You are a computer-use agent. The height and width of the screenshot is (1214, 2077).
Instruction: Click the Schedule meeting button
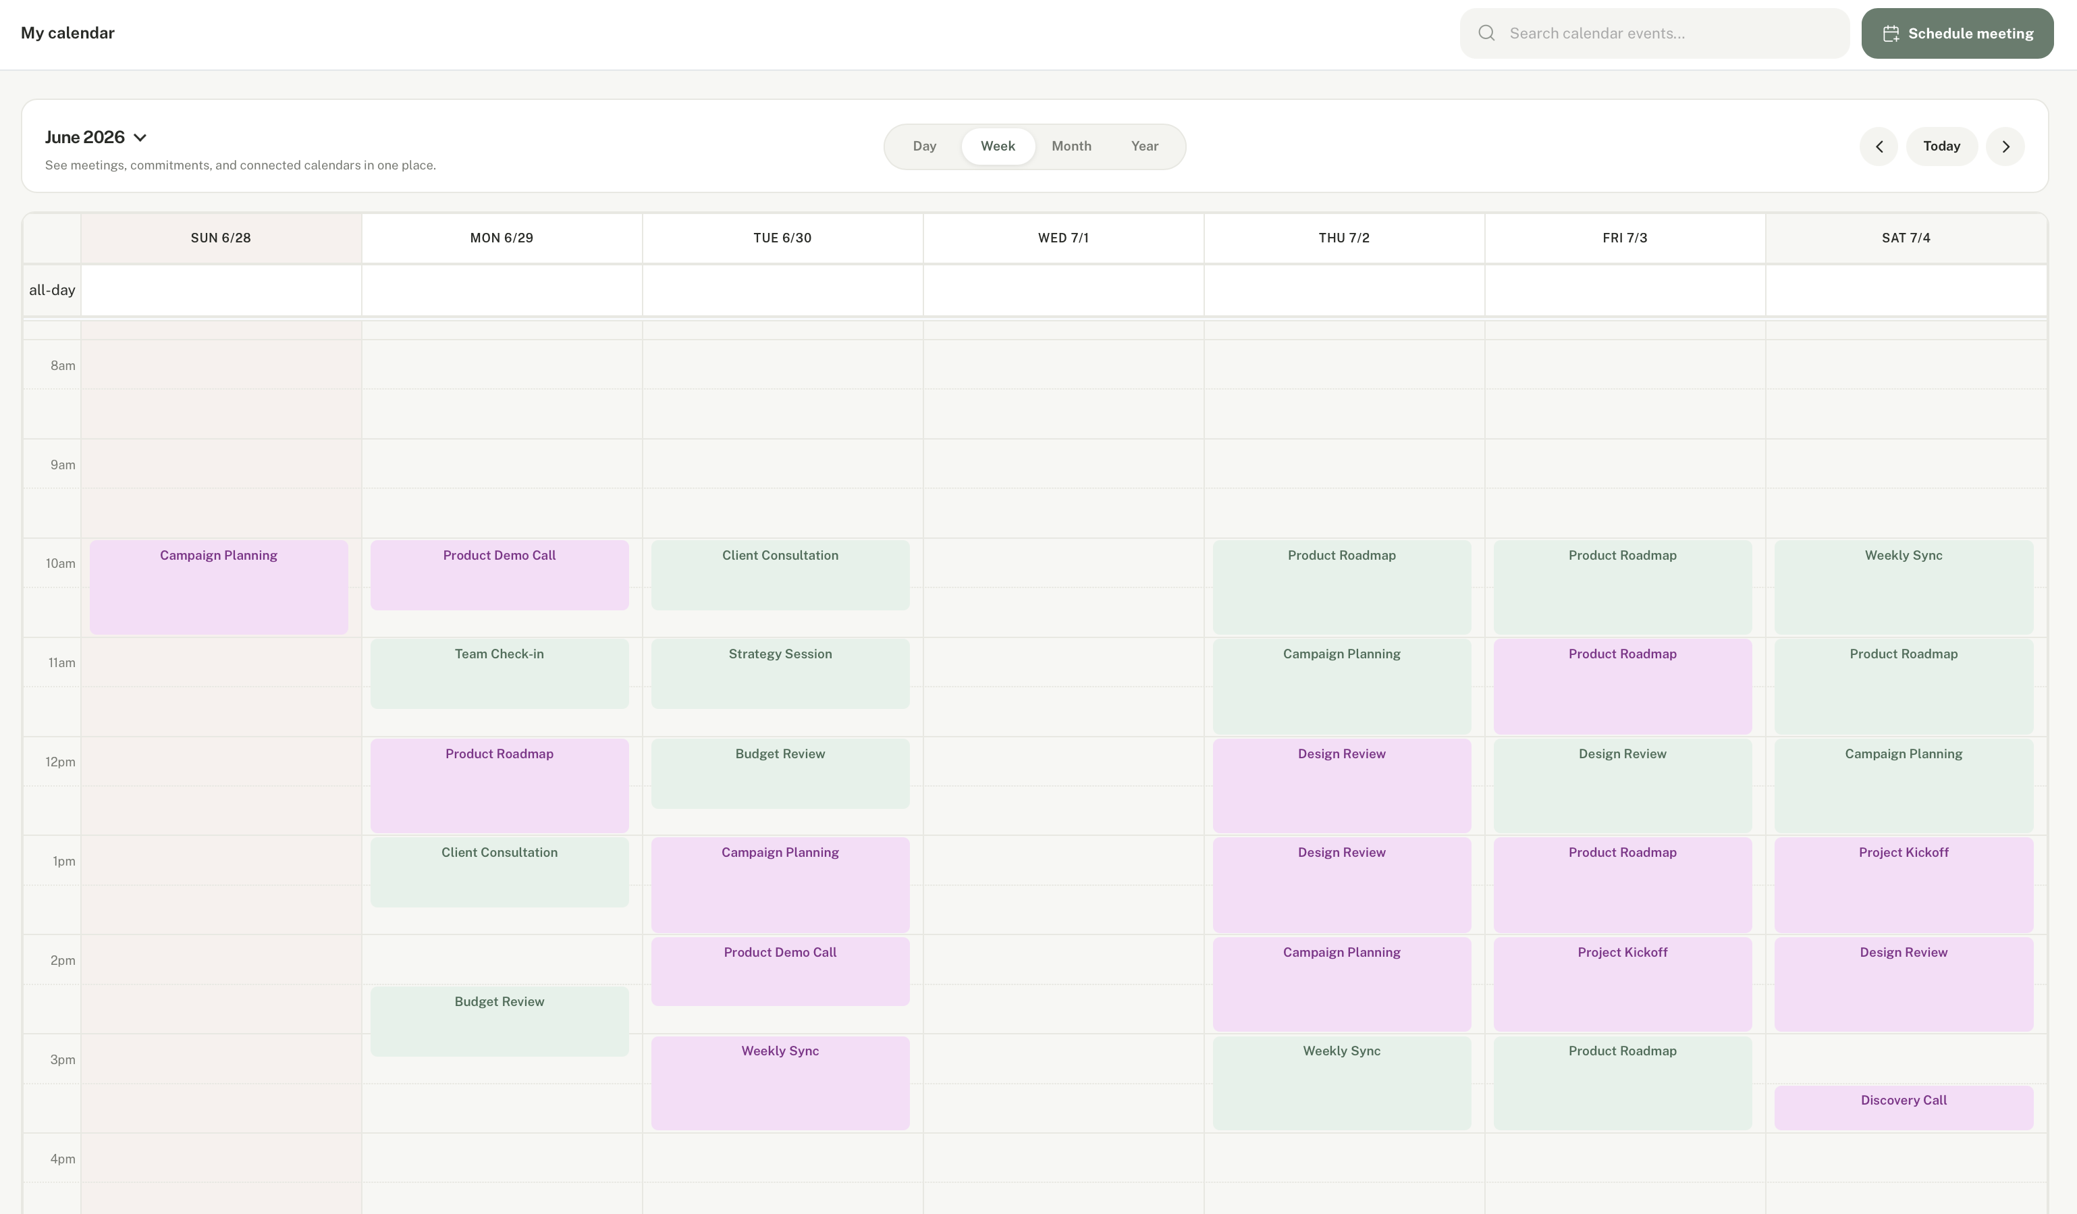(x=1957, y=34)
